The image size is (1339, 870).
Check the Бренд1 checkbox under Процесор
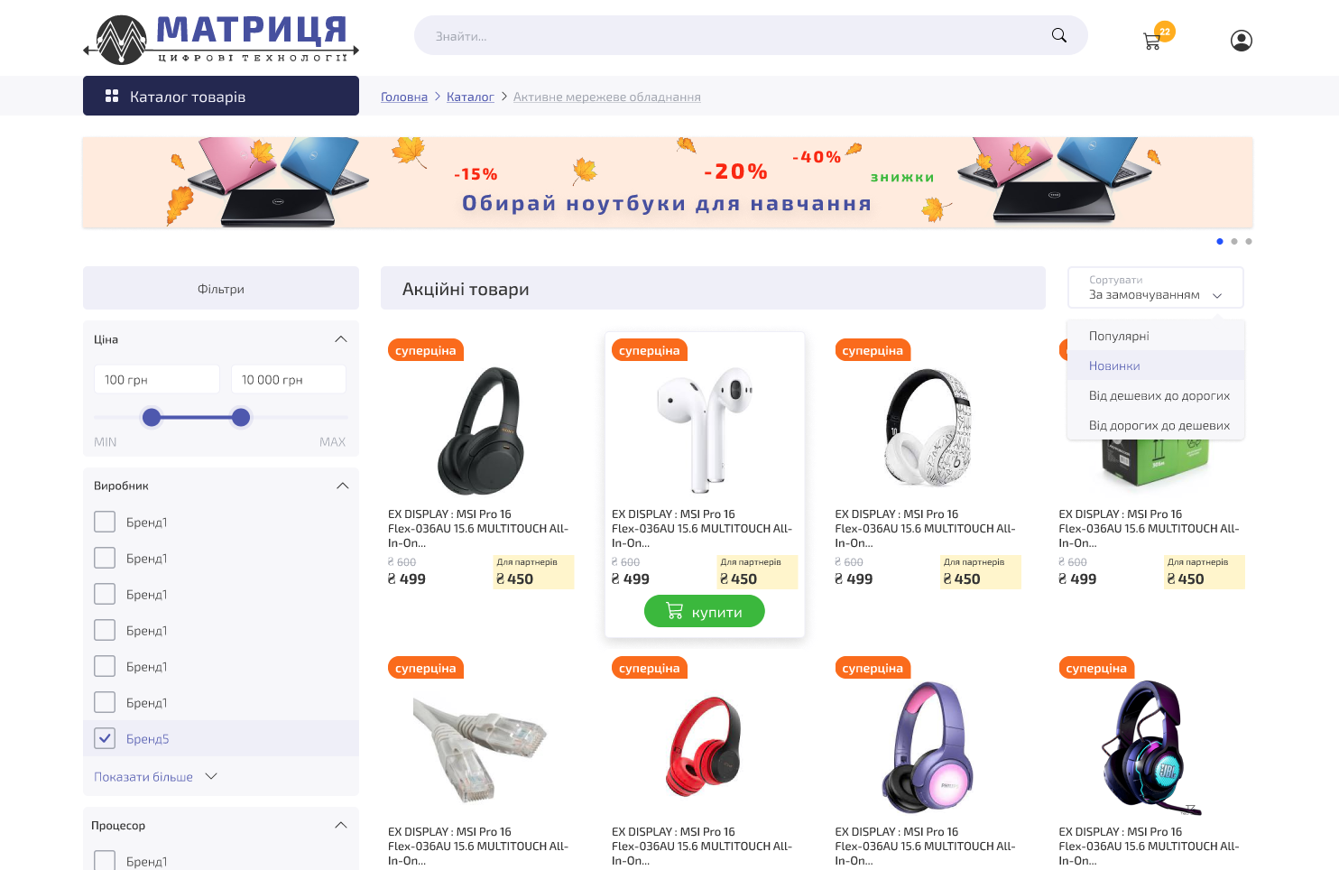105,861
